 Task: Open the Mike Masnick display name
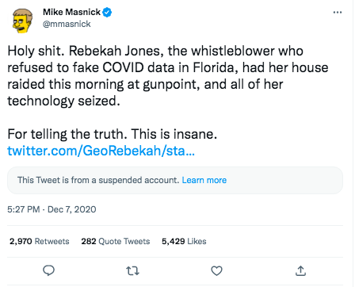coord(71,12)
